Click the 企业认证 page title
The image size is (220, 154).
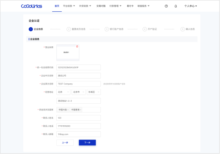tap(34, 21)
